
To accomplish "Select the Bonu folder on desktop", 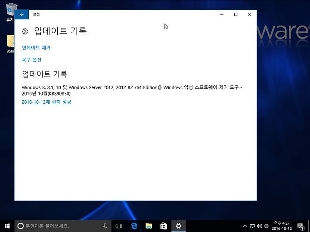I will coord(10,44).
